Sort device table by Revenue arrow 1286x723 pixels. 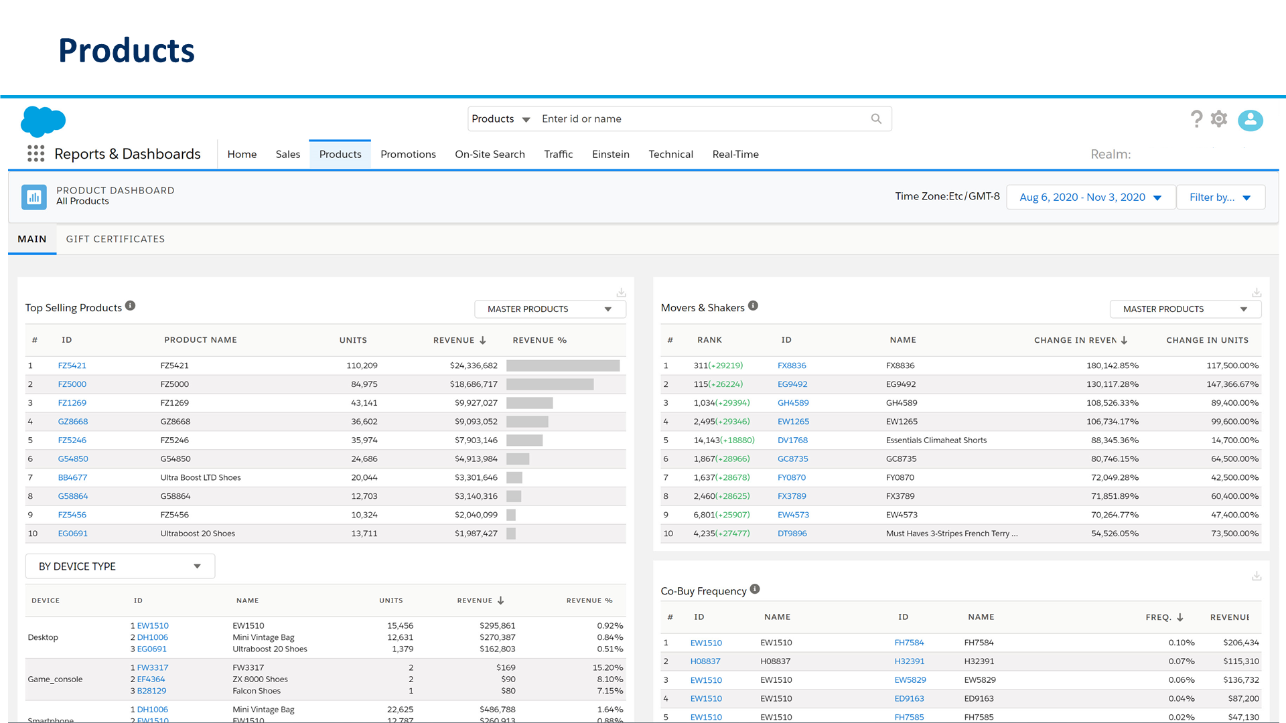(x=500, y=600)
